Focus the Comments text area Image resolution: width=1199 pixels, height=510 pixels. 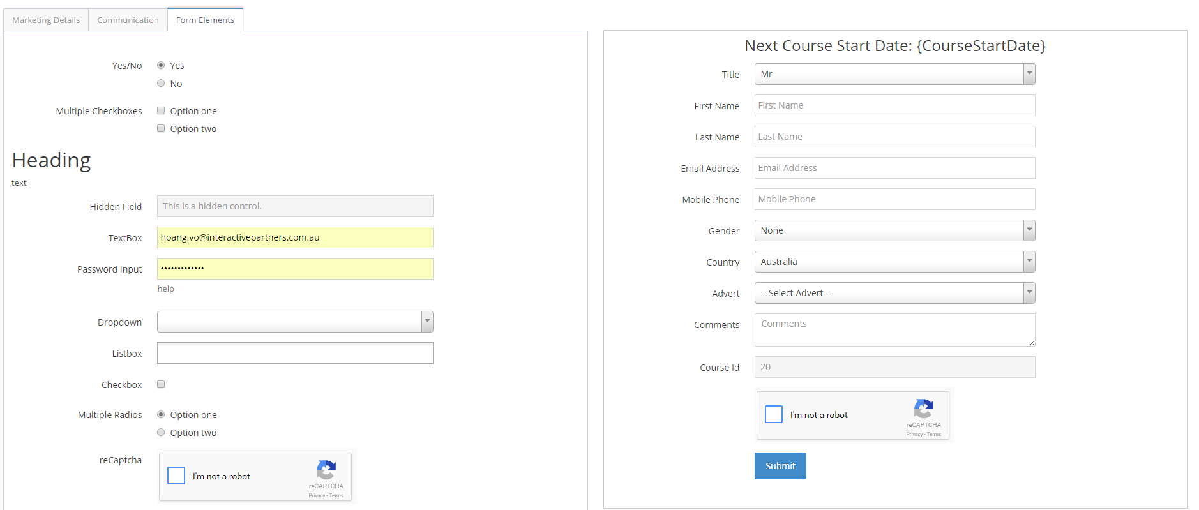[894, 329]
